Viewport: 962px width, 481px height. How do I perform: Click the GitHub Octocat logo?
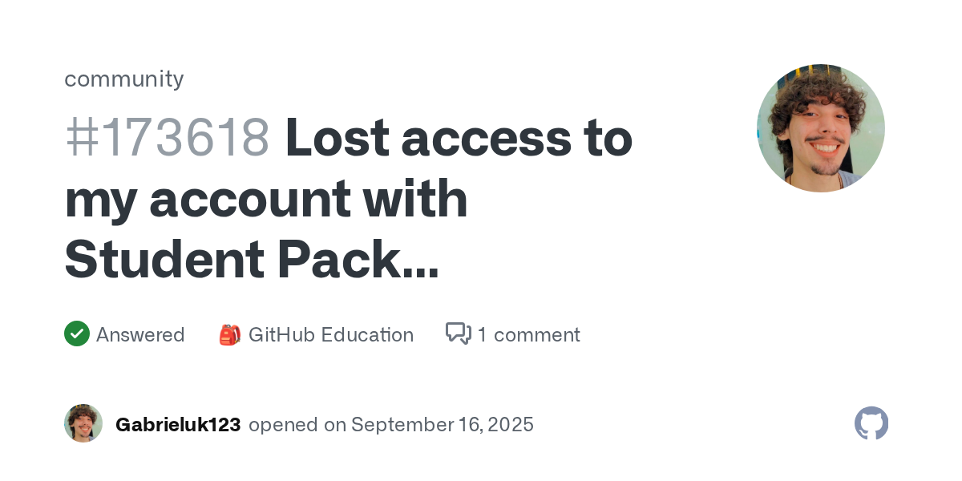(871, 423)
